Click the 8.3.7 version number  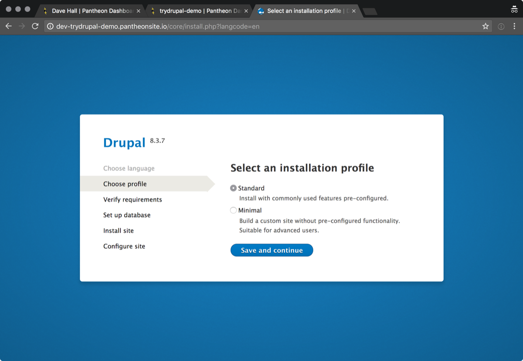(x=157, y=141)
